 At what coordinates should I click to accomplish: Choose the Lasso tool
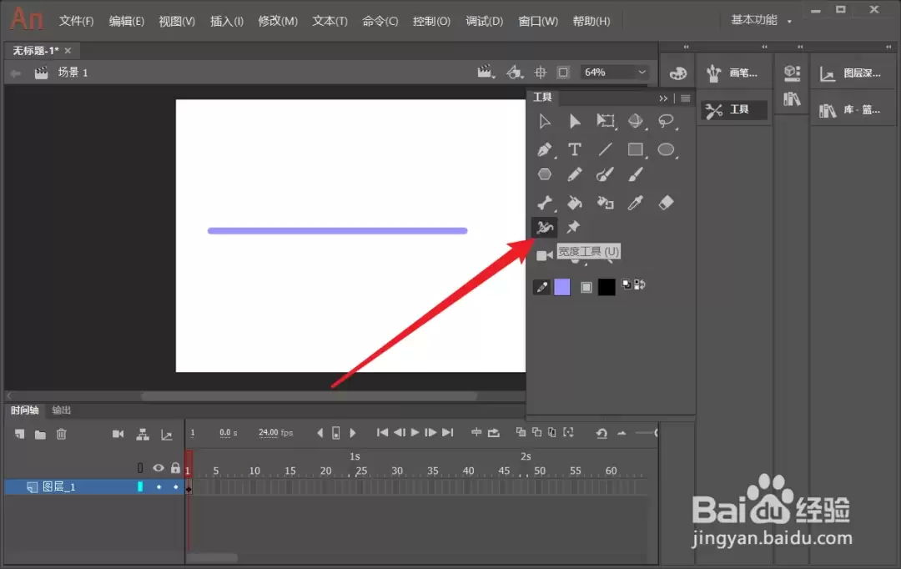(x=666, y=121)
